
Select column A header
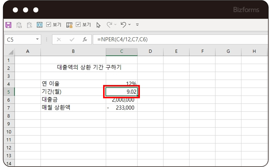(28, 51)
